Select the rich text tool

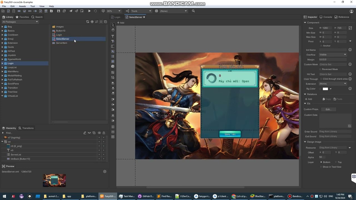tap(113, 41)
